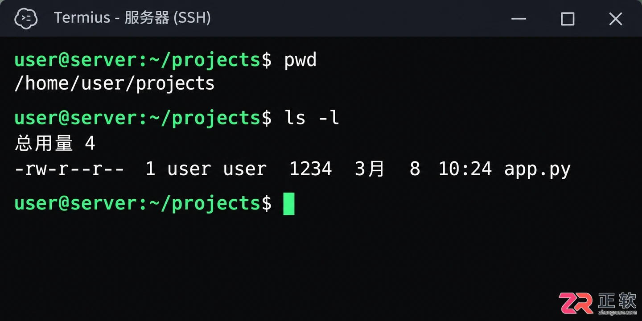This screenshot has width=642, height=321.
Task: Minimize the Termius window
Action: [x=519, y=19]
